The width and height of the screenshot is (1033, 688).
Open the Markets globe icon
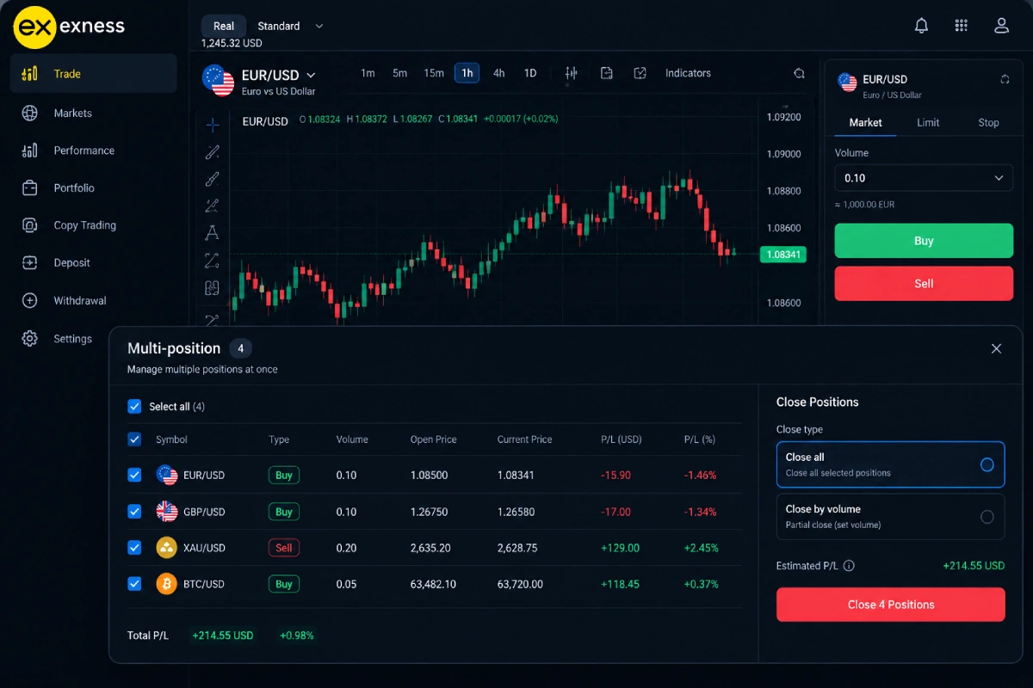coord(30,113)
